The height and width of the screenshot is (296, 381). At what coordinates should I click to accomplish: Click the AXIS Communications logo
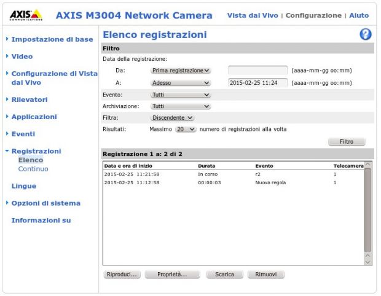pos(26,15)
